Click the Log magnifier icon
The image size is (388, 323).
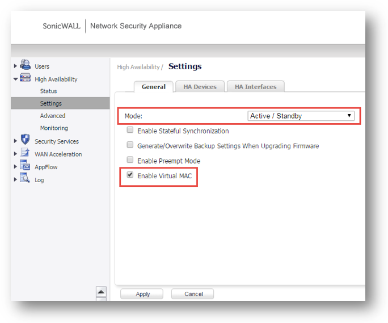[x=25, y=179]
